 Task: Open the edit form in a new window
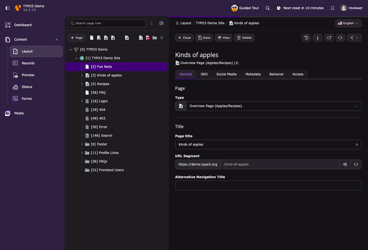329,38
